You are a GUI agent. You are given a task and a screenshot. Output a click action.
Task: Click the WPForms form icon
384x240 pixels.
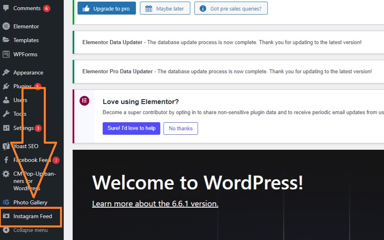(6, 54)
